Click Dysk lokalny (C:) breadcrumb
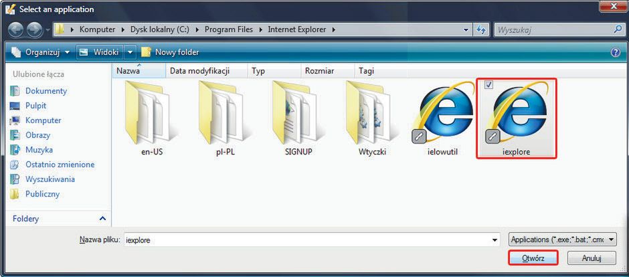The height and width of the screenshot is (277, 629). pos(160,29)
